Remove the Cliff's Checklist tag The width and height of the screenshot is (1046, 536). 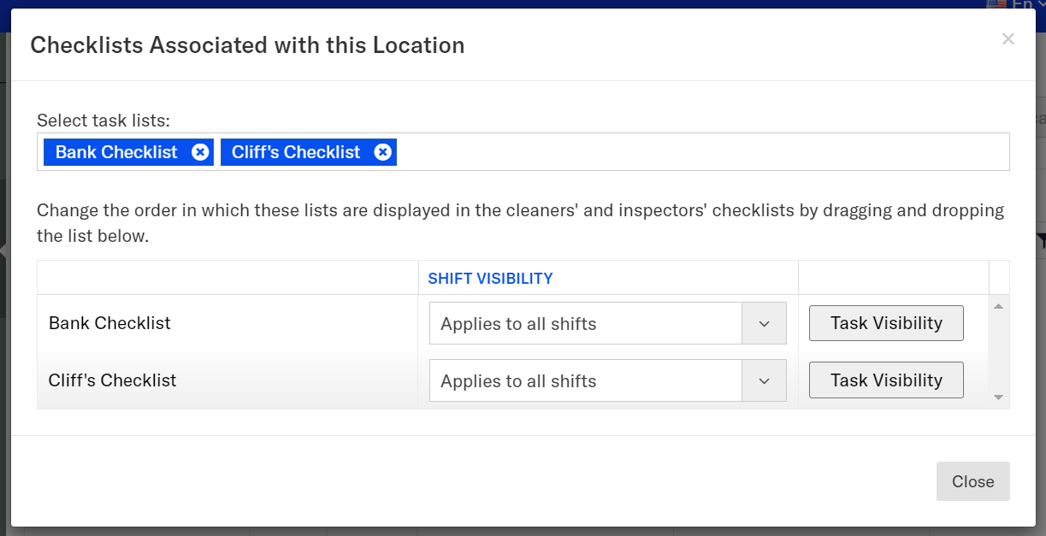383,152
